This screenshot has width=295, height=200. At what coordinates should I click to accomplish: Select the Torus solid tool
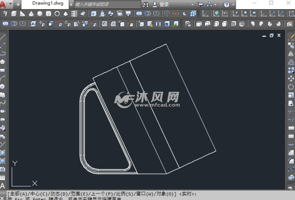[x=57, y=14]
